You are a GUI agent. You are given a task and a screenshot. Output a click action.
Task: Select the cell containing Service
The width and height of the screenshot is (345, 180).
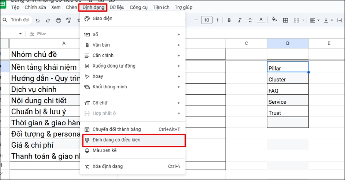[x=288, y=100]
